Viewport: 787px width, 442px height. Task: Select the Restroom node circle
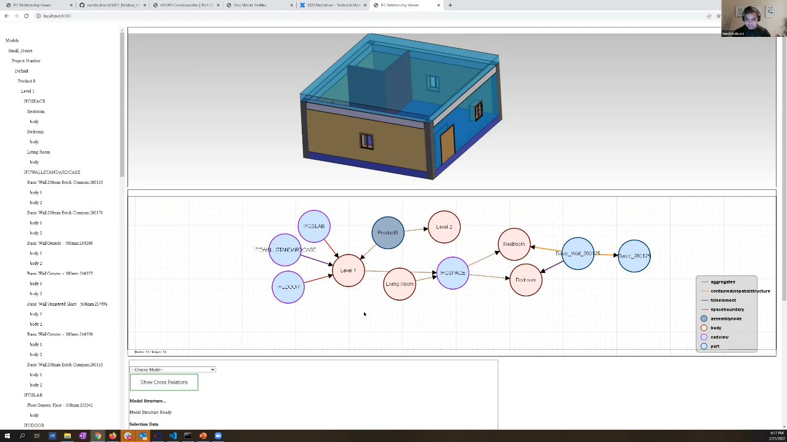pyautogui.click(x=514, y=244)
